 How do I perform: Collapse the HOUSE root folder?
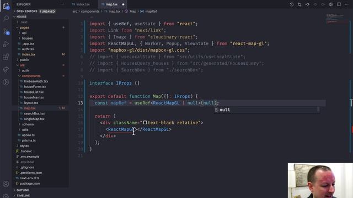click(22, 16)
